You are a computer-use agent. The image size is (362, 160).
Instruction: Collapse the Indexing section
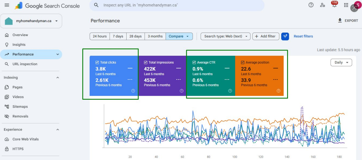pyautogui.click(x=57, y=77)
